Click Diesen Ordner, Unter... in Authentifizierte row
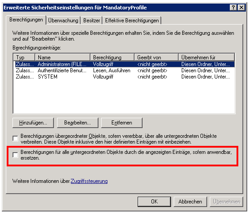 (205, 70)
